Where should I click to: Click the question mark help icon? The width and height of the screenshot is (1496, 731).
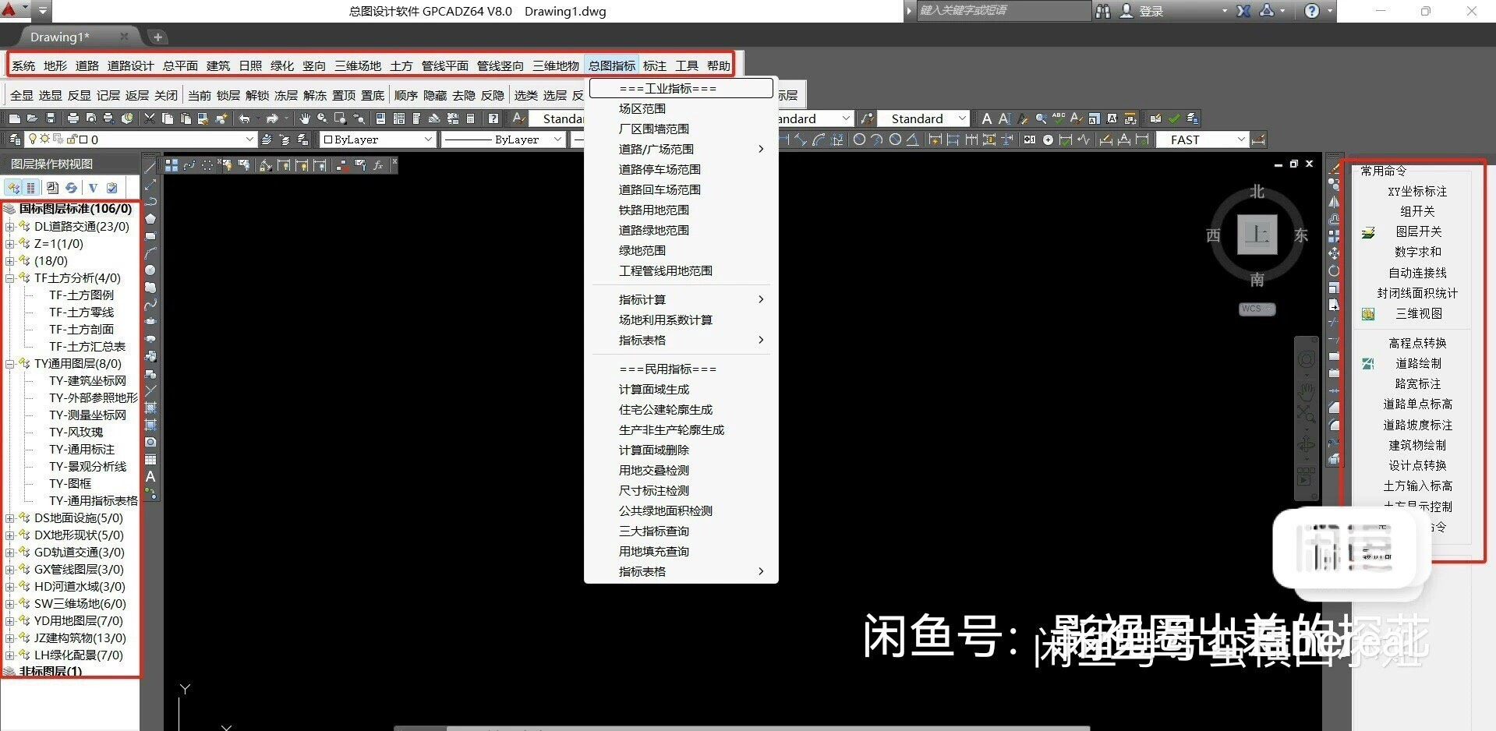coord(493,118)
